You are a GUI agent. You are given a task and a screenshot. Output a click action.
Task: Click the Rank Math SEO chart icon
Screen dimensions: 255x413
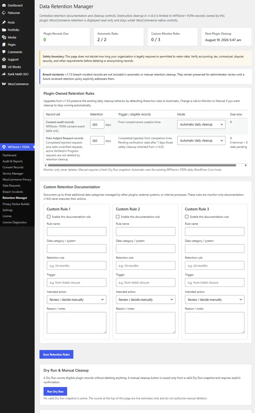pos(4,74)
